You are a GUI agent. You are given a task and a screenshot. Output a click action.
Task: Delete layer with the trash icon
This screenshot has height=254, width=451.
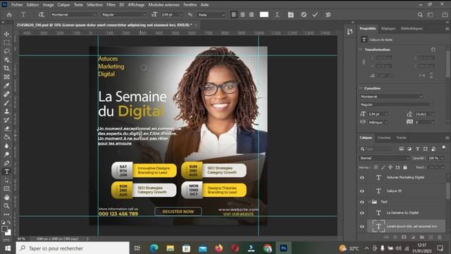pyautogui.click(x=440, y=237)
